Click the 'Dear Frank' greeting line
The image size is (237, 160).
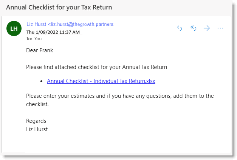(39, 50)
